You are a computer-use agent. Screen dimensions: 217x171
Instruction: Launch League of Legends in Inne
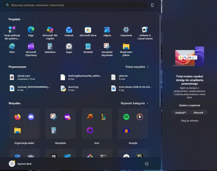[103, 117]
